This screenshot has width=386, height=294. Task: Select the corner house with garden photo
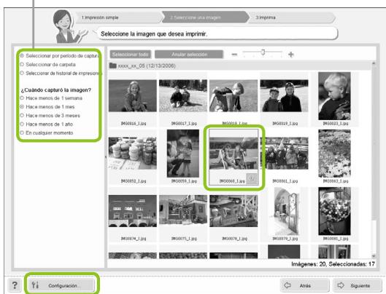click(183, 211)
